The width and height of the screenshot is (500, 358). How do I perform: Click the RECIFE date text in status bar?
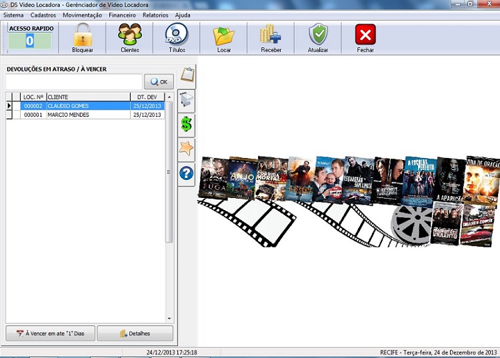[x=439, y=353]
